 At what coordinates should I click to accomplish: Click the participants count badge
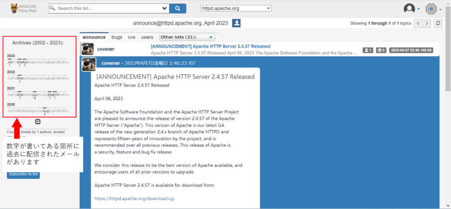click(x=368, y=50)
